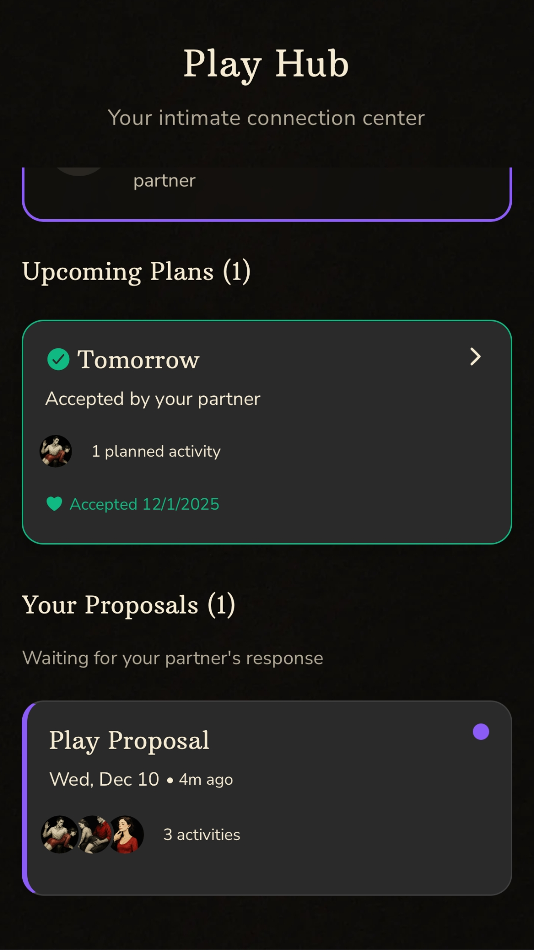The image size is (534, 950).
Task: Select the Upcoming Plans (1) heading
Action: coord(136,271)
